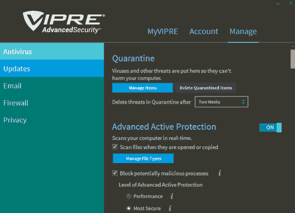This screenshot has width=295, height=213.
Task: Select the Performance protection level
Action: (129, 196)
